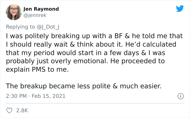Open the tweet info icon
Viewport: 190px width, 118px height.
180,96
